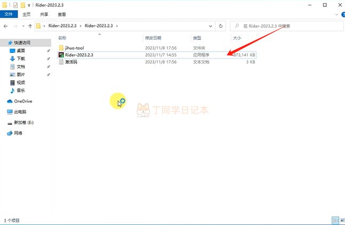Select the Rider-2023.2.3 application icon

click(61, 55)
